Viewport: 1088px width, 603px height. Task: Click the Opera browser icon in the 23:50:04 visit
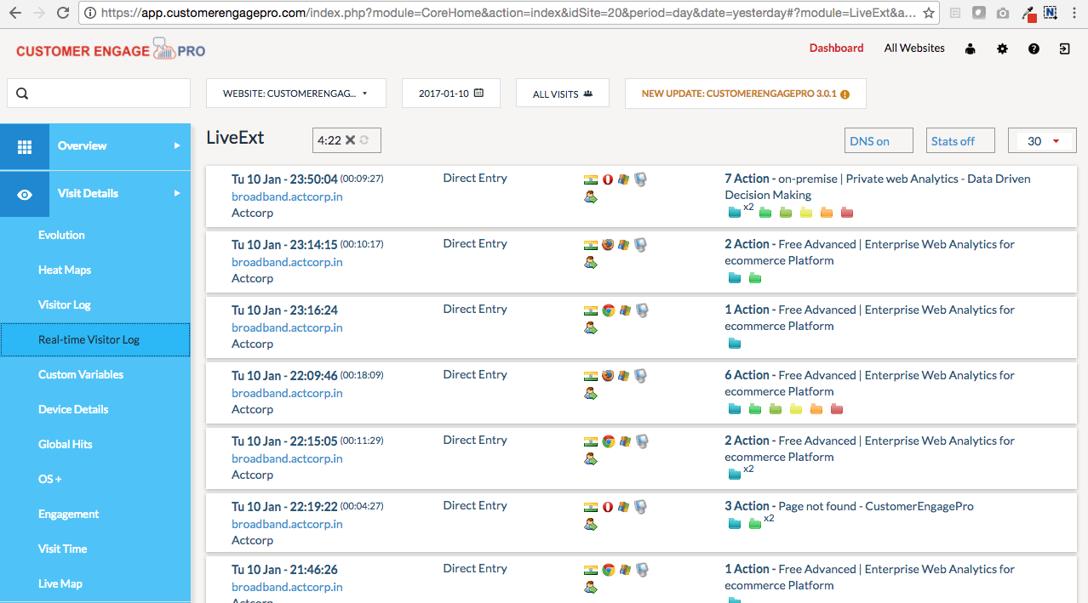(608, 179)
